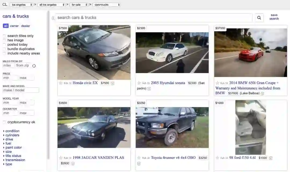The width and height of the screenshot is (290, 172).
Task: Click the magnifier search button
Action: [259, 18]
